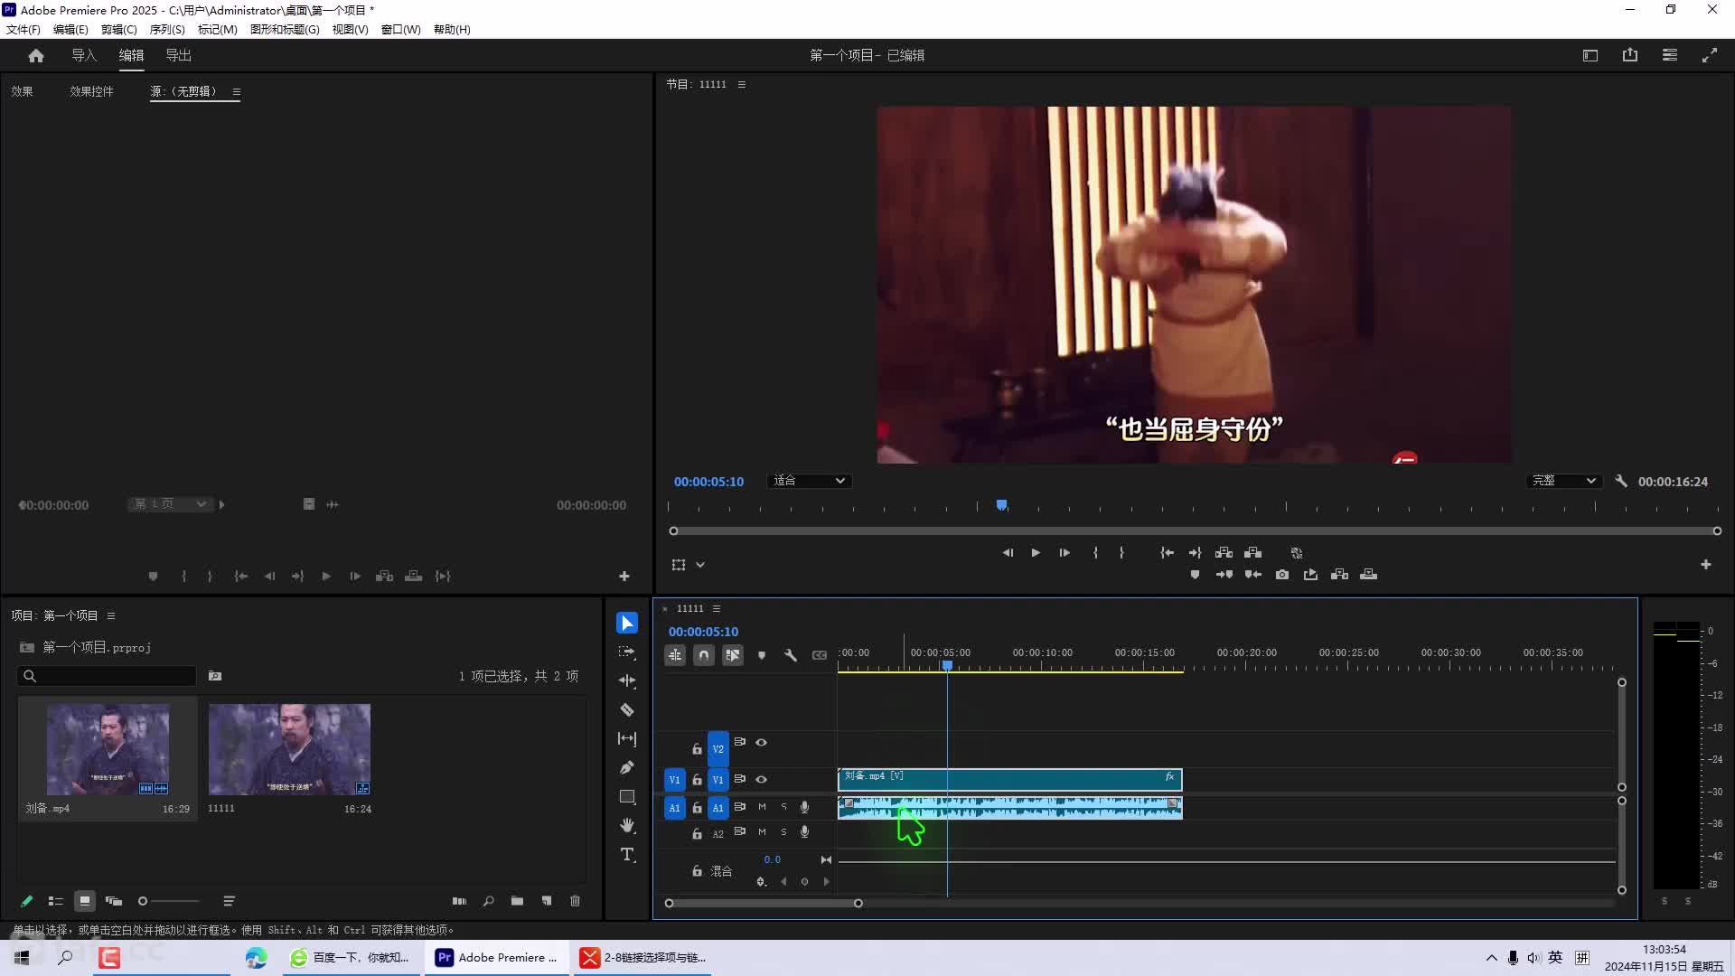This screenshot has width=1735, height=976.
Task: Click the project search input field
Action: coord(107,676)
